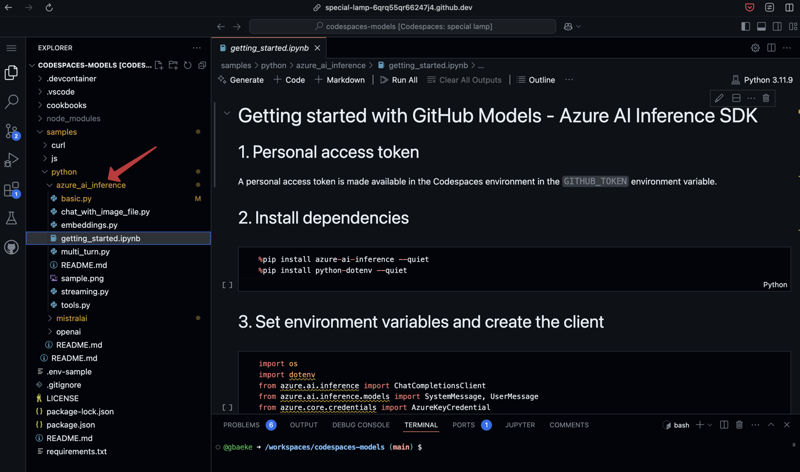This screenshot has width=800, height=472.
Task: Open the Source Control view
Action: coord(12,131)
